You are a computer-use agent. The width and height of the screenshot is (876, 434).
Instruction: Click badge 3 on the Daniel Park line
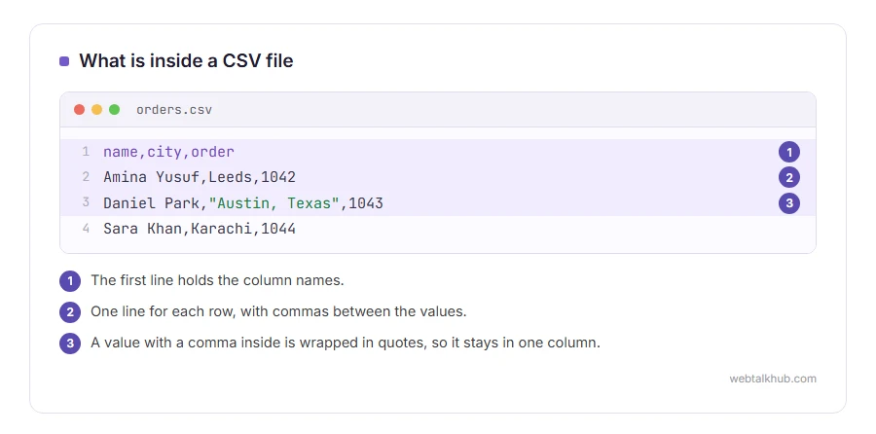[789, 203]
